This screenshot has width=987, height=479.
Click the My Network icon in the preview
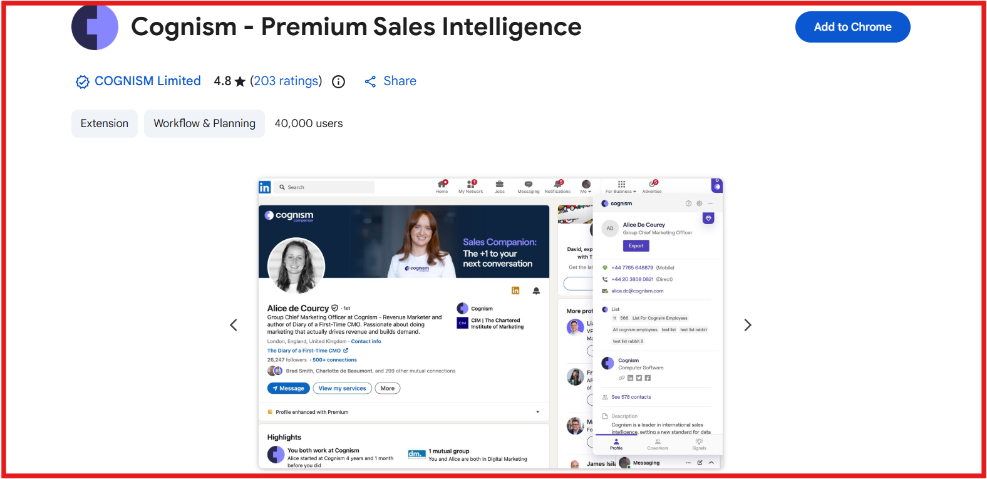click(x=471, y=187)
